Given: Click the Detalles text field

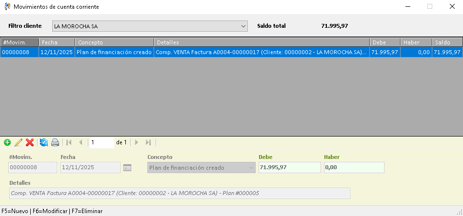Looking at the screenshot, I should (180, 194).
